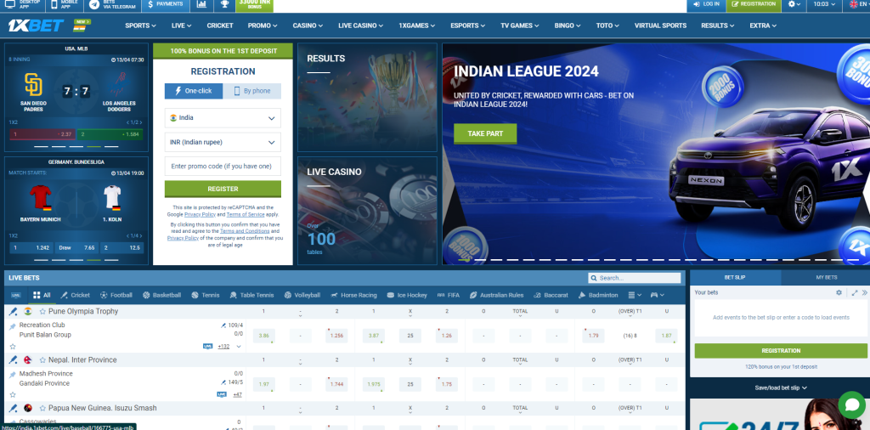Open bet slip settings gear icon
870x430 pixels.
pos(839,292)
